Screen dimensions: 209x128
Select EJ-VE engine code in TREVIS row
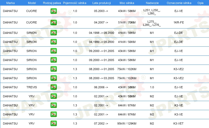pyautogui.click(x=179, y=87)
